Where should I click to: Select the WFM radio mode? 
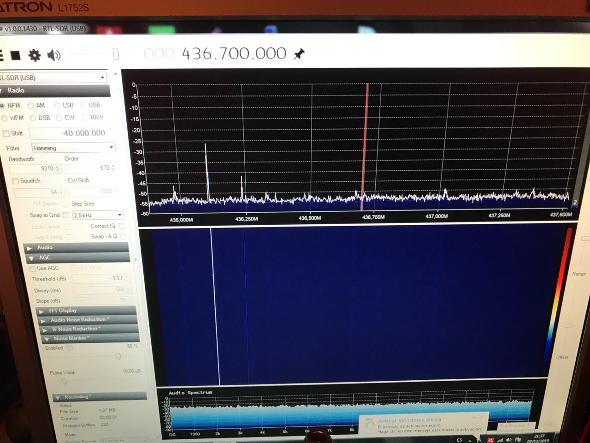[5, 118]
